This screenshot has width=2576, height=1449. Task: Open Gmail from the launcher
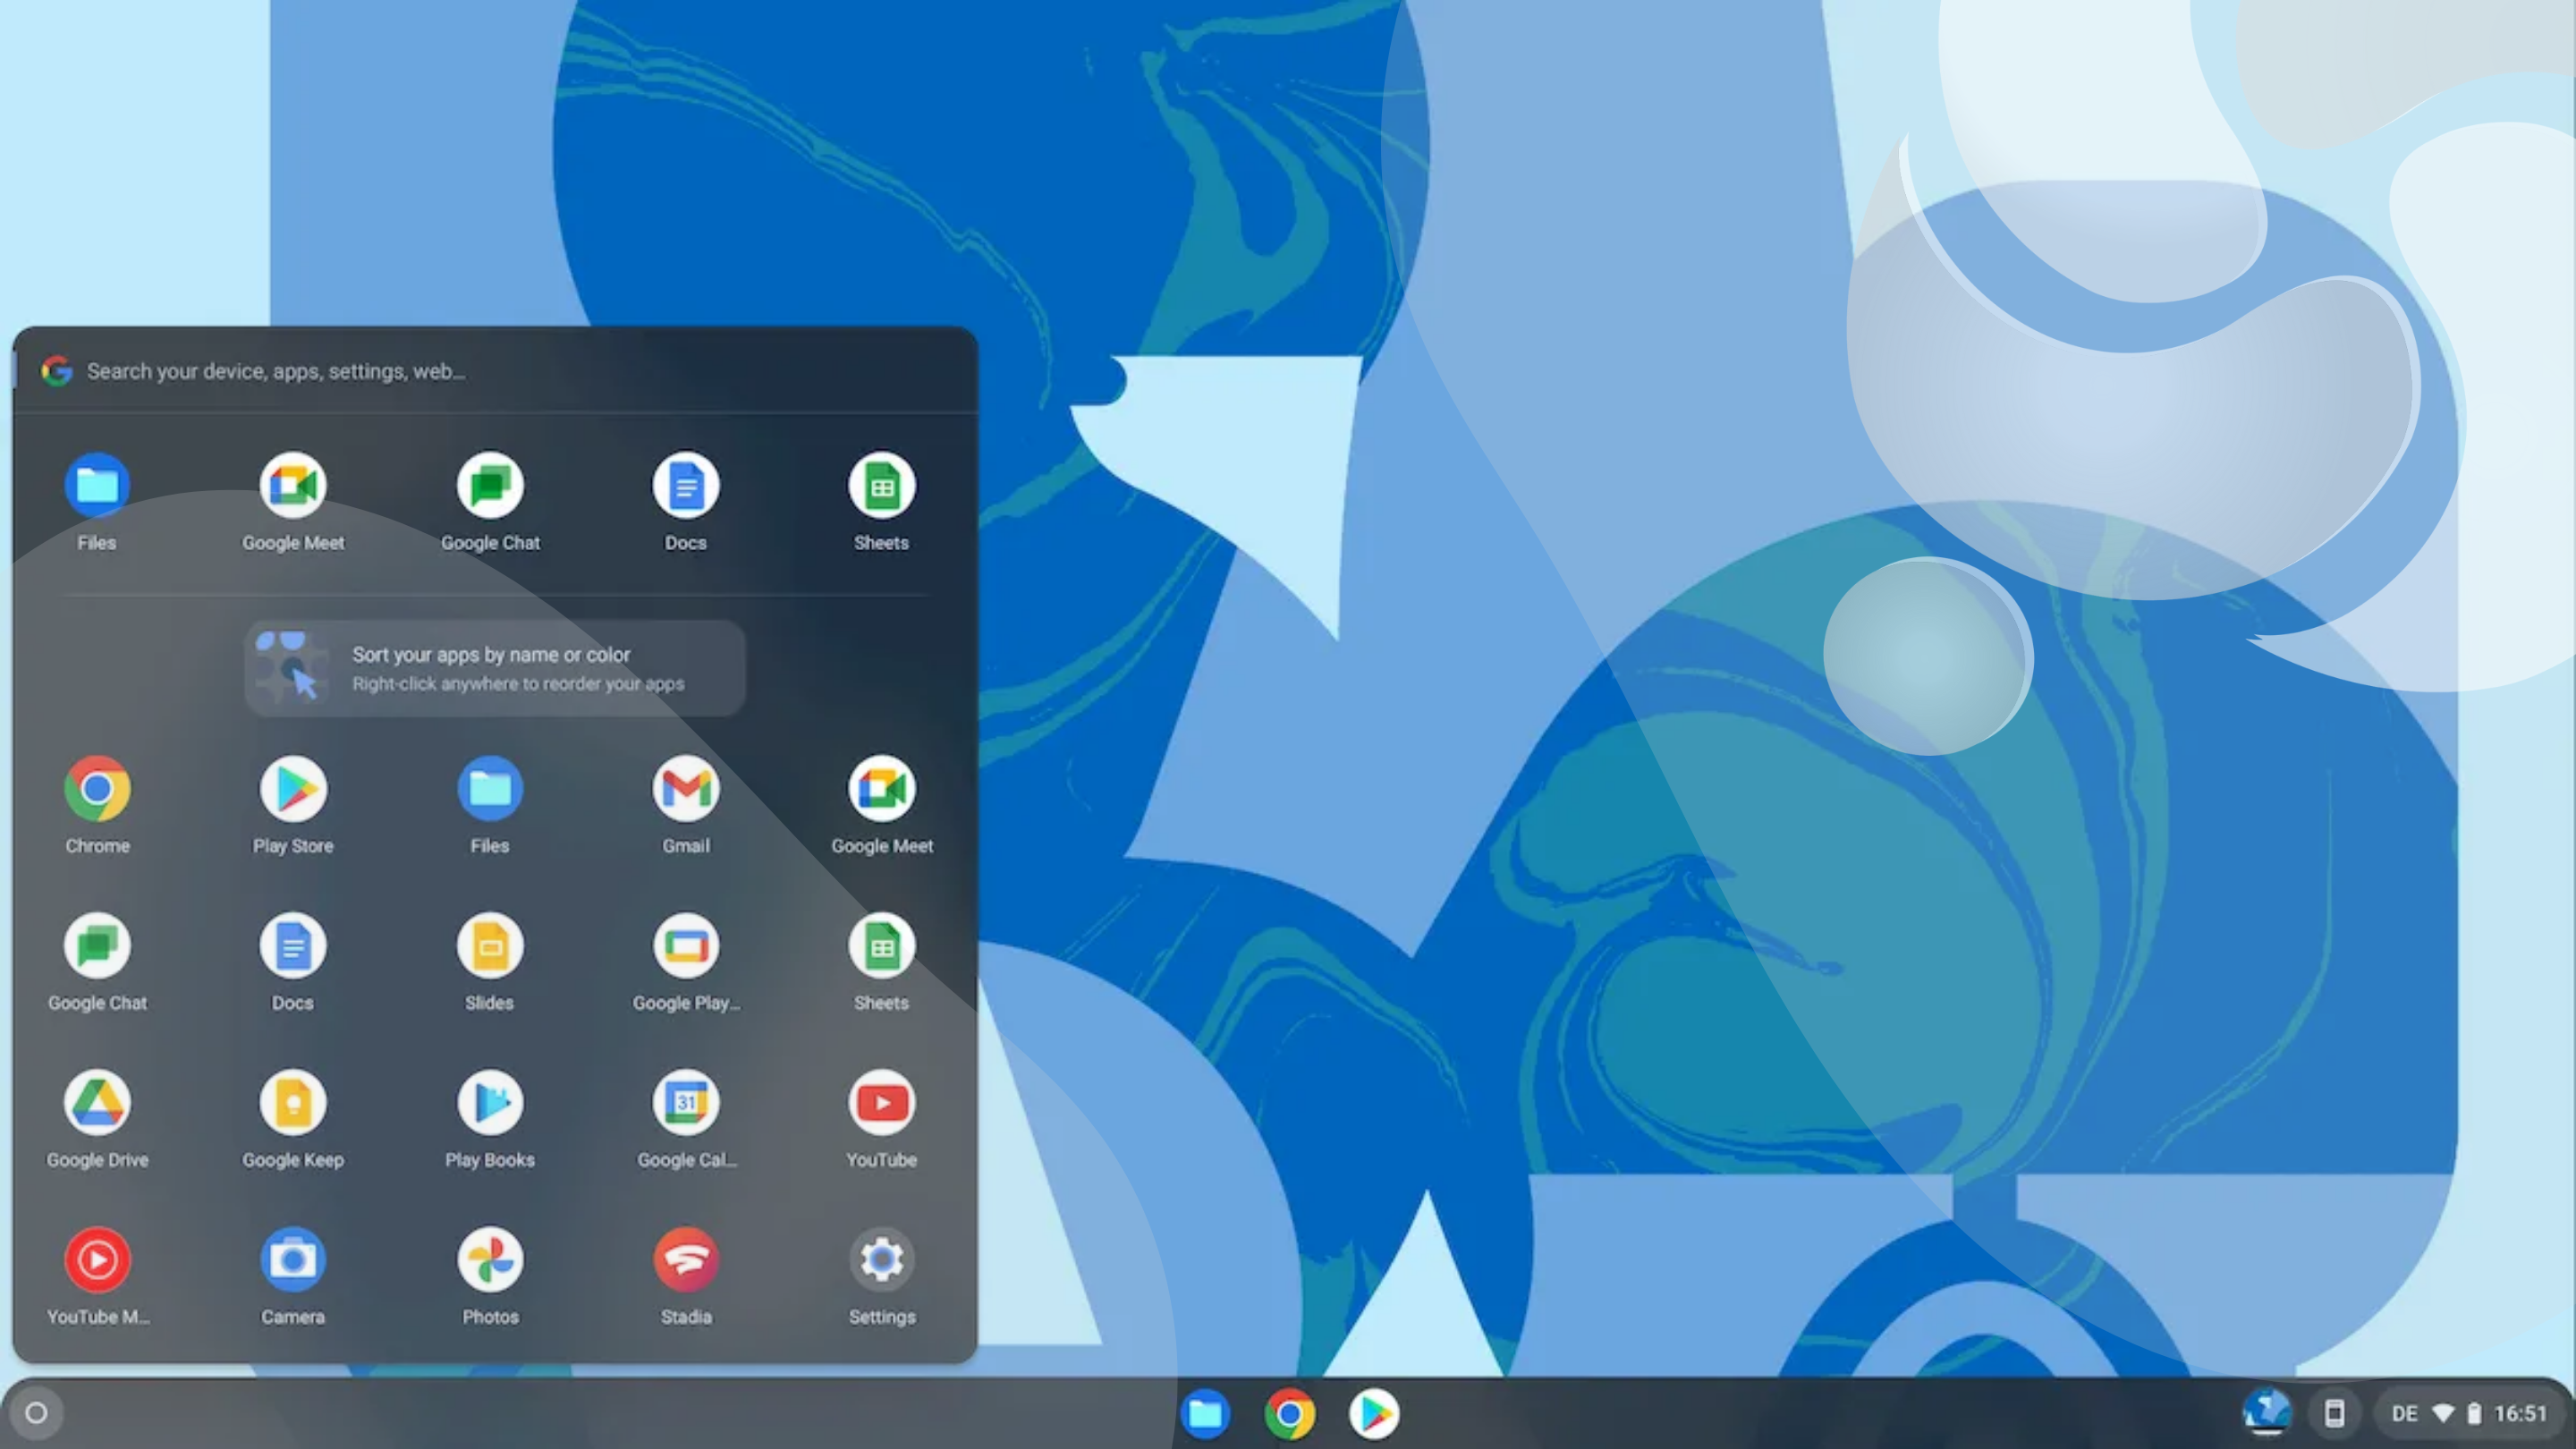(686, 790)
